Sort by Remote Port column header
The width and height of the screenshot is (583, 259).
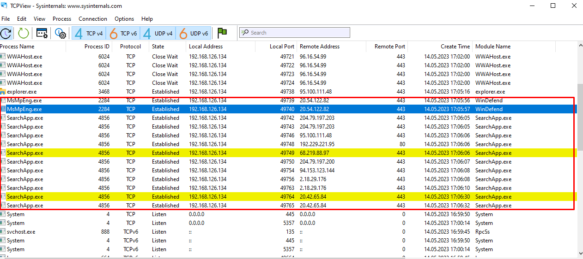pyautogui.click(x=387, y=47)
